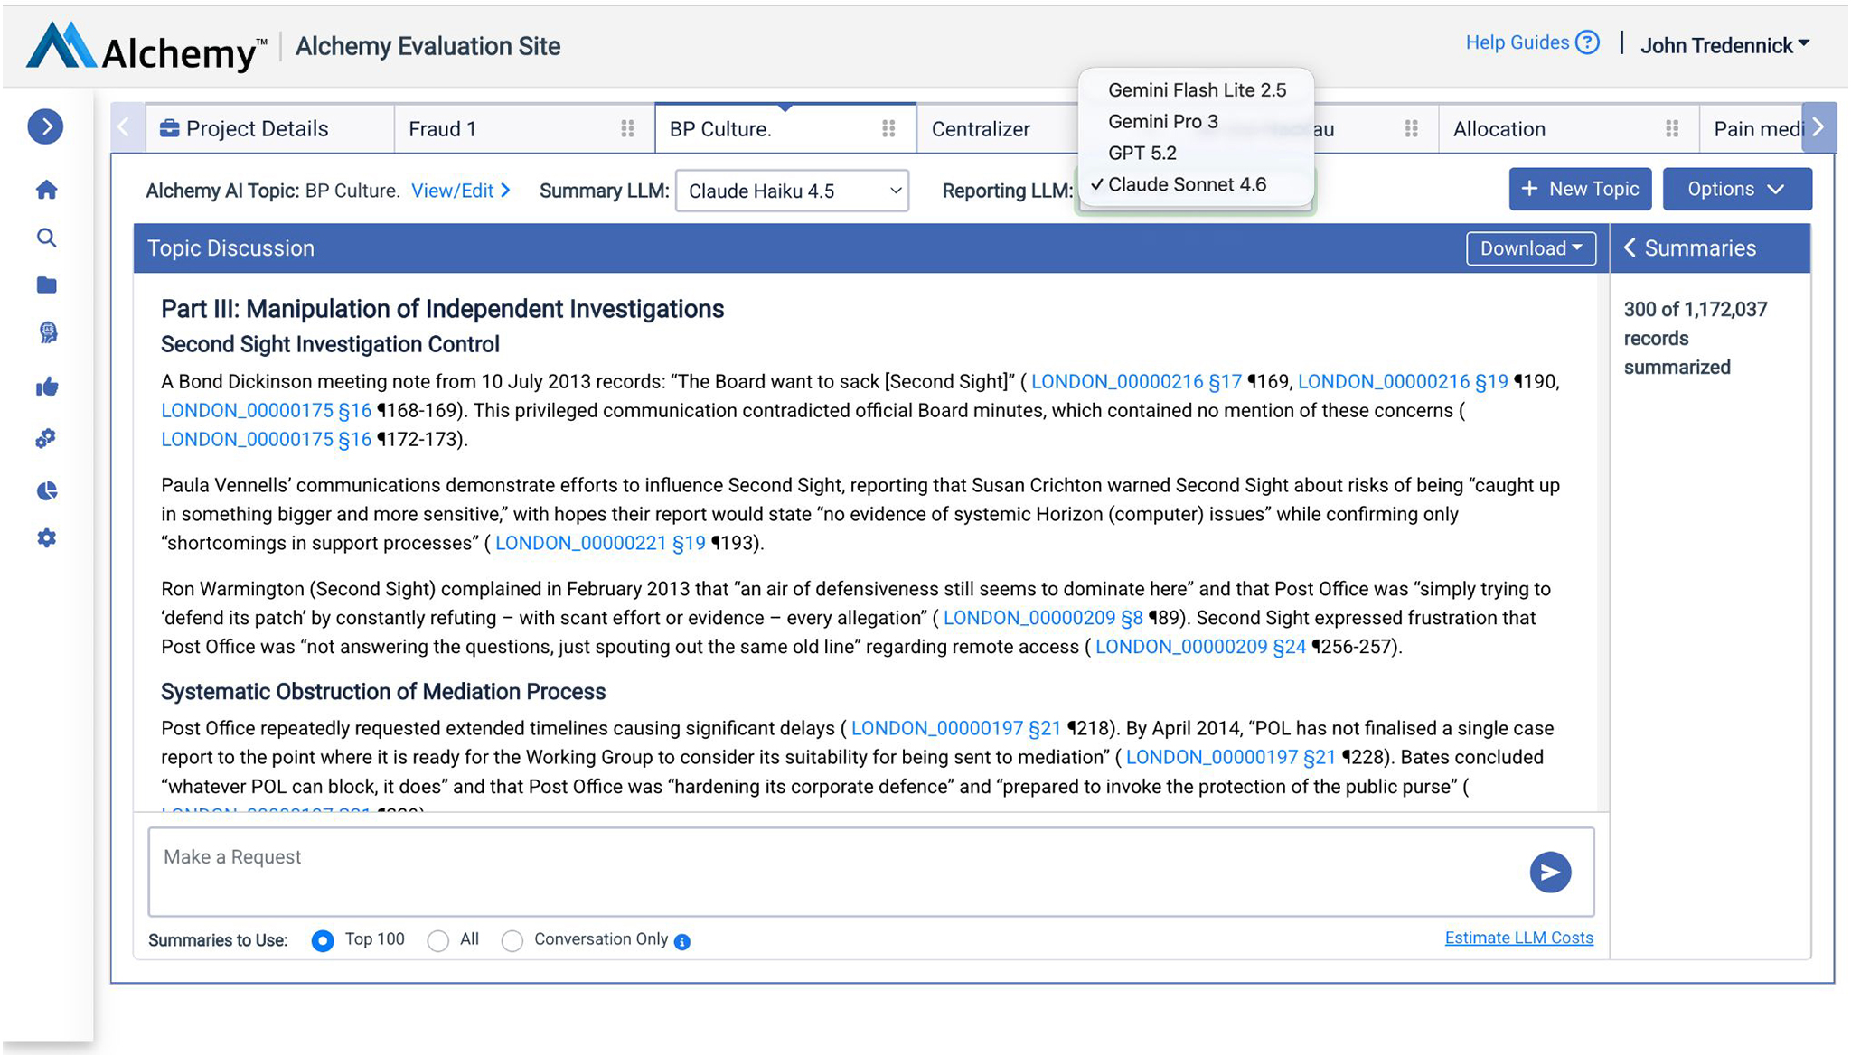Open the pie chart reports icon
The width and height of the screenshot is (1851, 1055).
47,490
